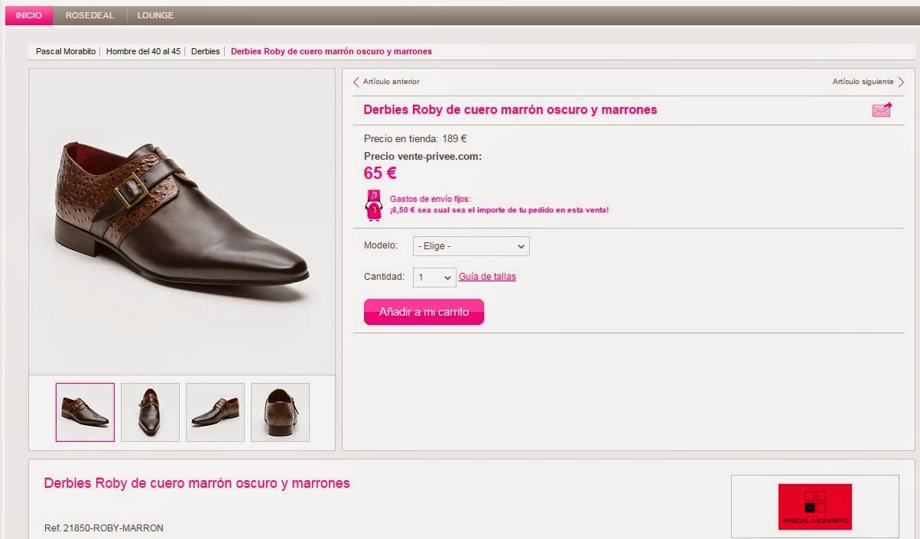Click the red Pascal Morabito brand logo
Screen dimensions: 920x539
click(x=815, y=507)
